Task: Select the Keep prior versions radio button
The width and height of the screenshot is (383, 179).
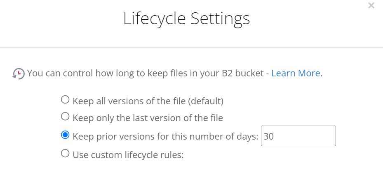Action: (65, 135)
